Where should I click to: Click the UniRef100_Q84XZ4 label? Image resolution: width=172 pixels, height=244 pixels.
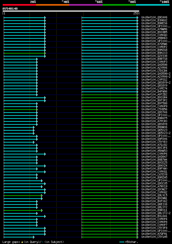pos(154,166)
